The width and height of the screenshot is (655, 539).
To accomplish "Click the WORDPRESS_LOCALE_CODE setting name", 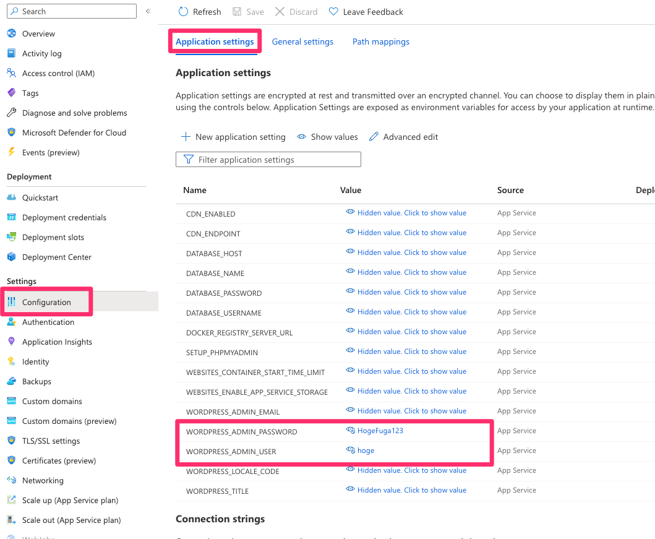I will [233, 472].
